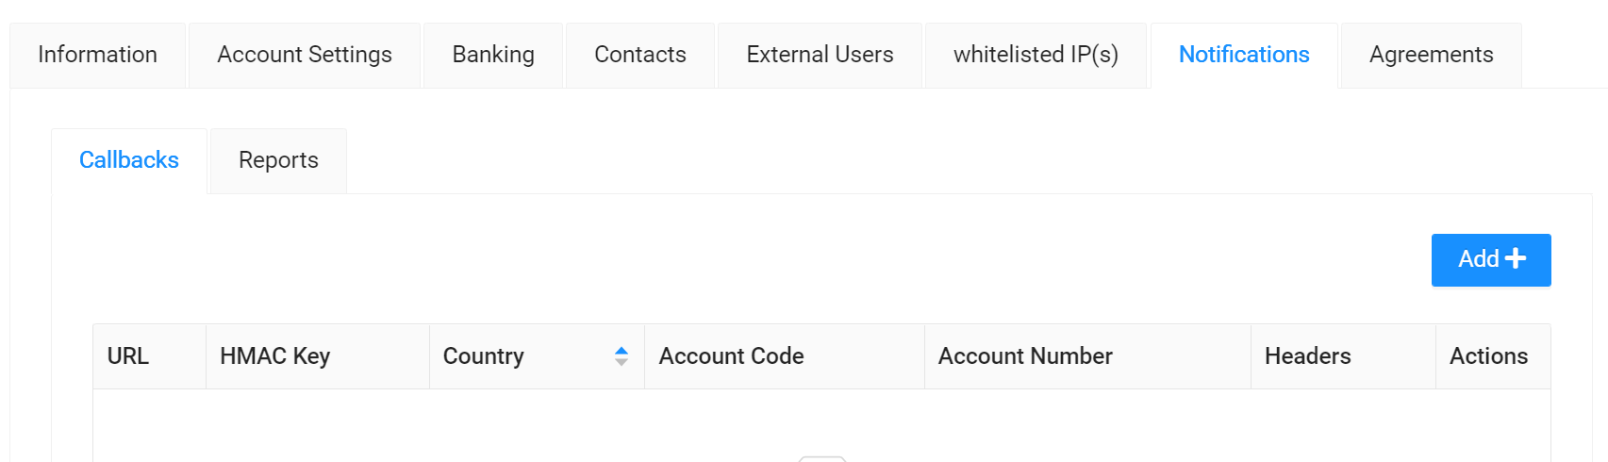Go to the Banking tab
The height and width of the screenshot is (462, 1608).
coord(493,55)
